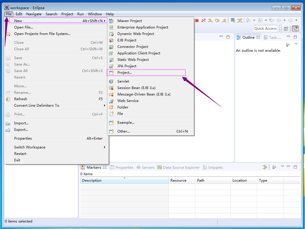Minimize the Outline panel
Image resolution: width=305 pixels, height=229 pixels.
click(x=288, y=36)
